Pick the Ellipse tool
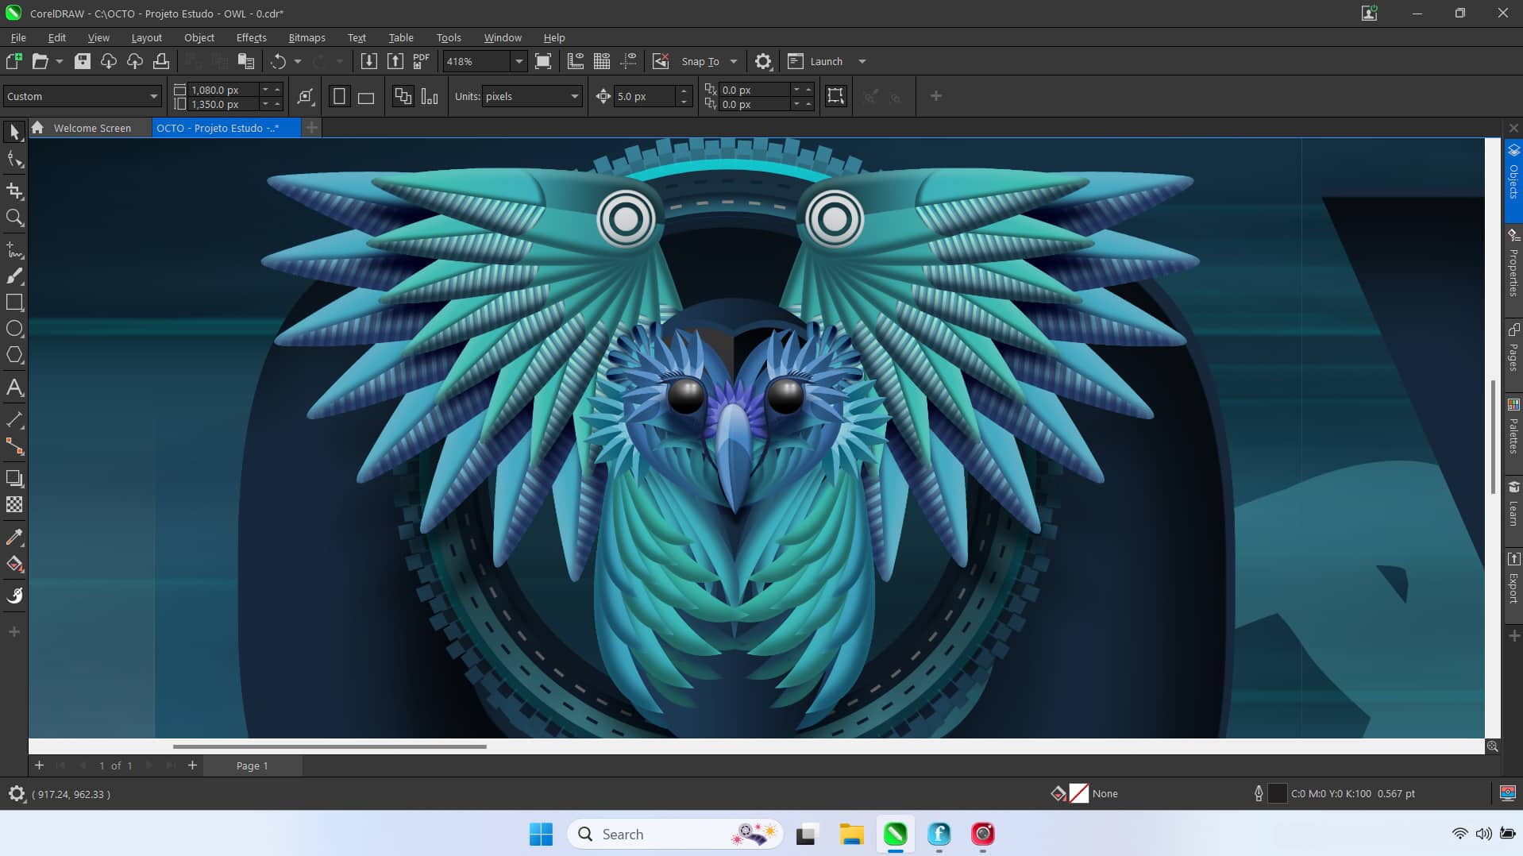1523x856 pixels. [14, 329]
